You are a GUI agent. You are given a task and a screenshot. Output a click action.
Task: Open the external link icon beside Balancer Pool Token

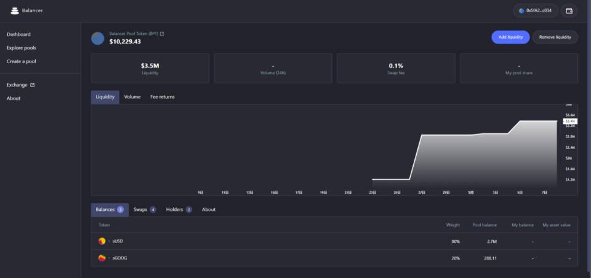tap(162, 34)
